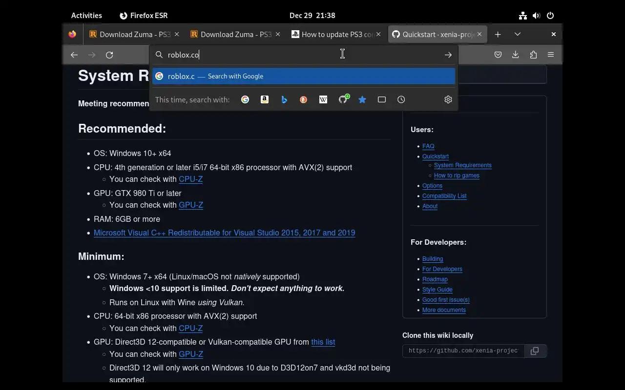Open the Compatibility List link
This screenshot has height=390, width=625.
444,196
